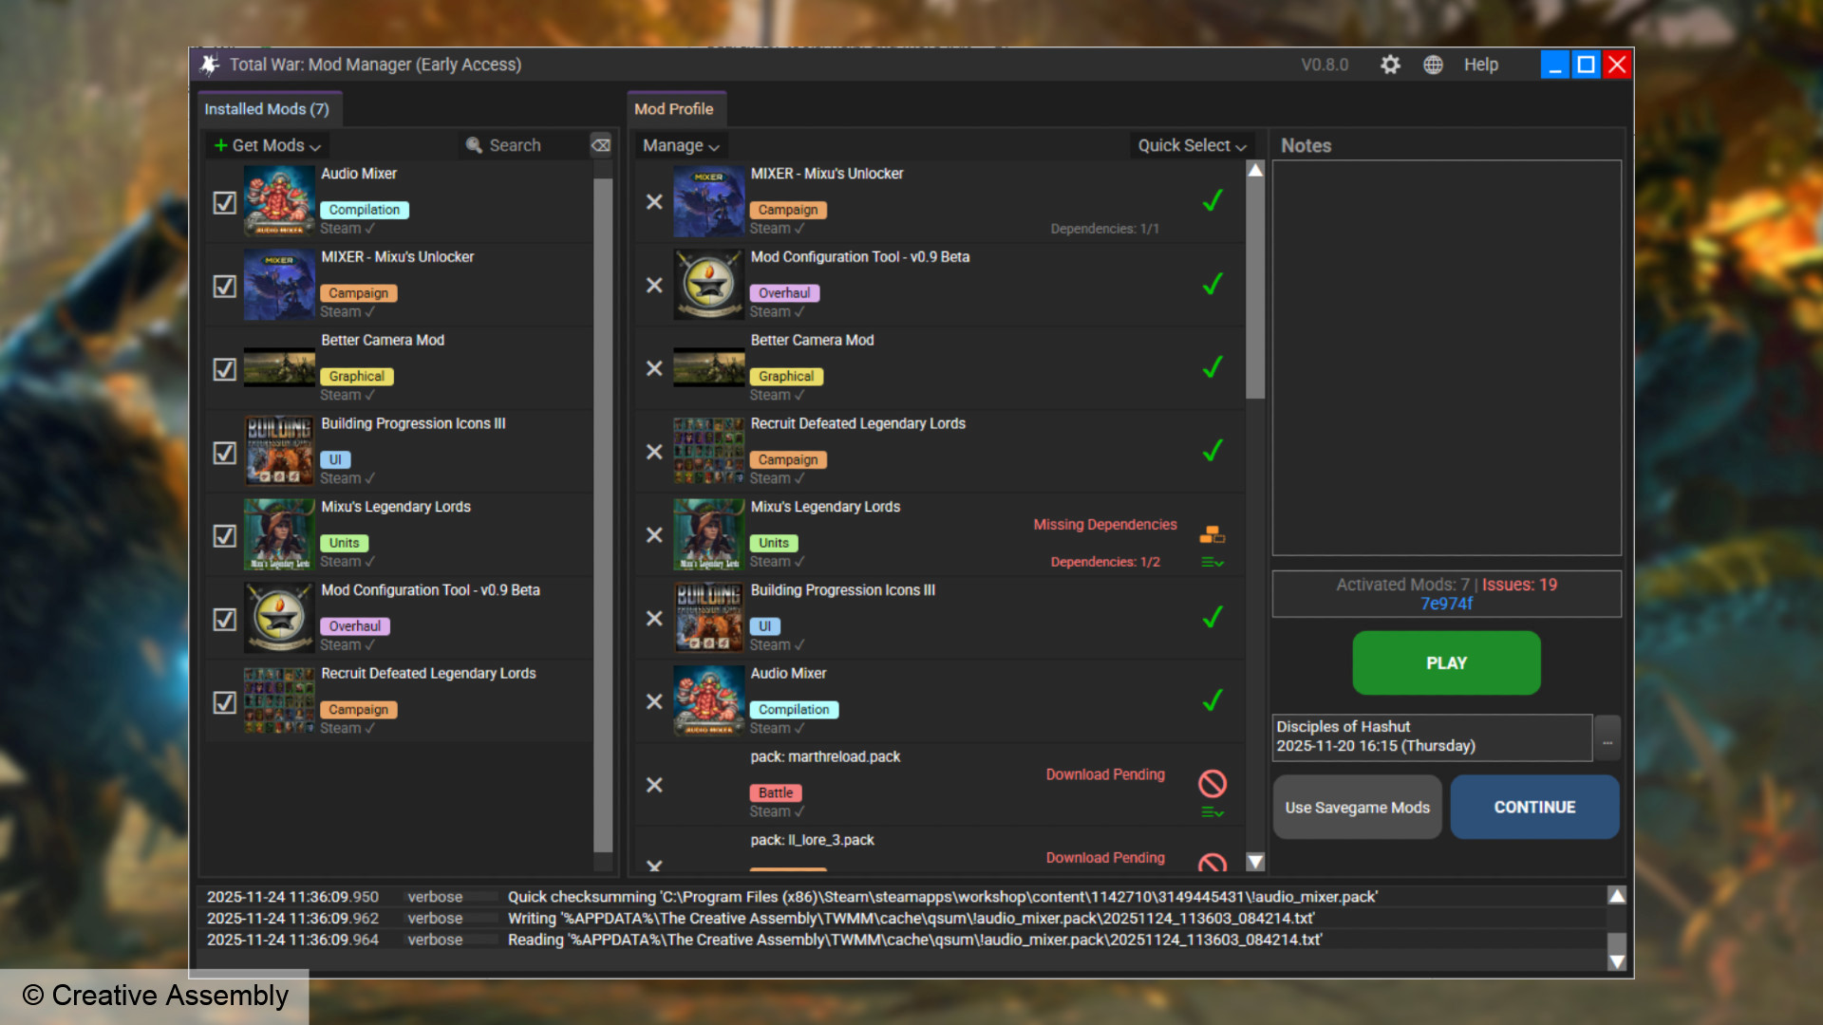
Task: Switch to the Installed Mods tab
Action: pos(269,108)
